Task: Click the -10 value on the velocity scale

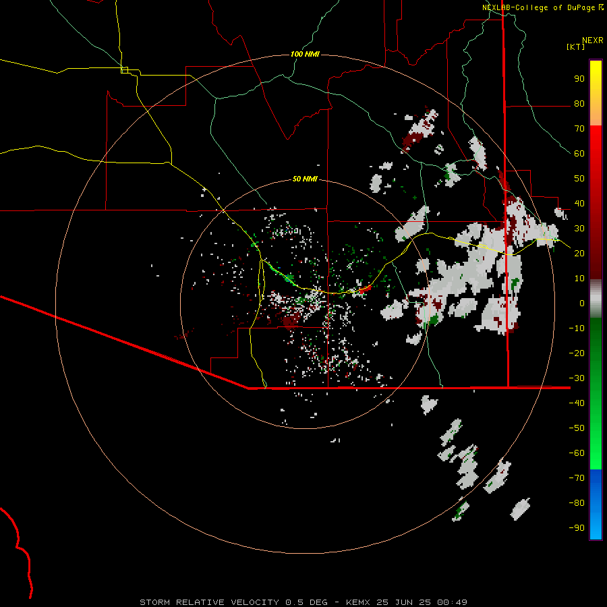Action: tap(577, 328)
